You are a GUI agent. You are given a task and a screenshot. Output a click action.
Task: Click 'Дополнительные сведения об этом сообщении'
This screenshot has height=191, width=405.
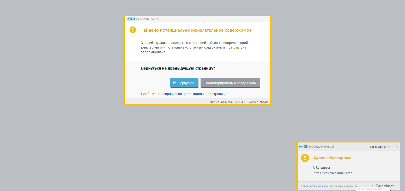[x=329, y=186]
